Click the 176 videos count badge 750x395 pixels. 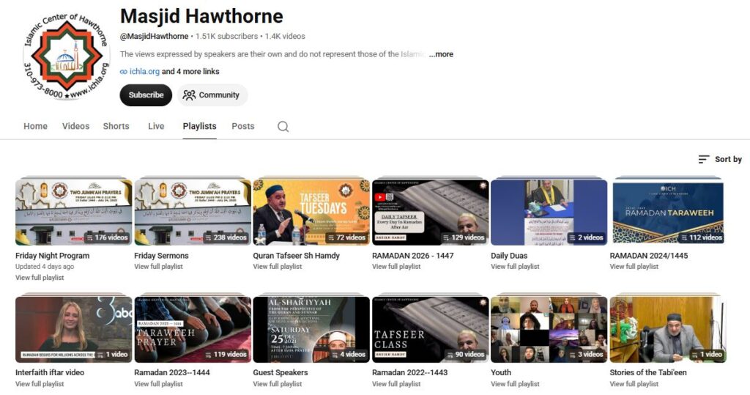point(107,237)
